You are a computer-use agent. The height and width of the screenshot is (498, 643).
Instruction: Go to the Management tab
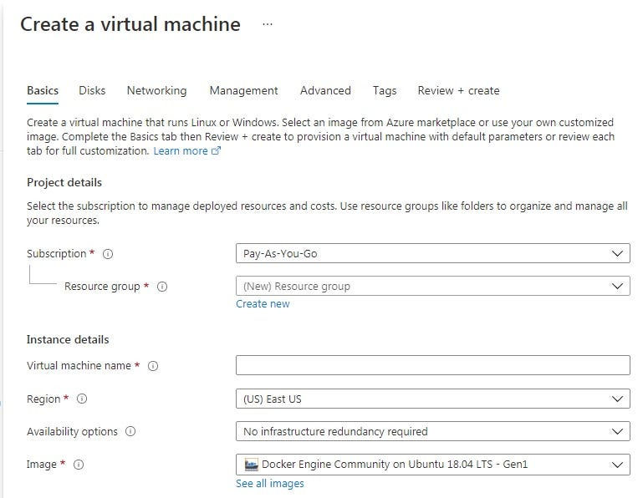tap(243, 90)
